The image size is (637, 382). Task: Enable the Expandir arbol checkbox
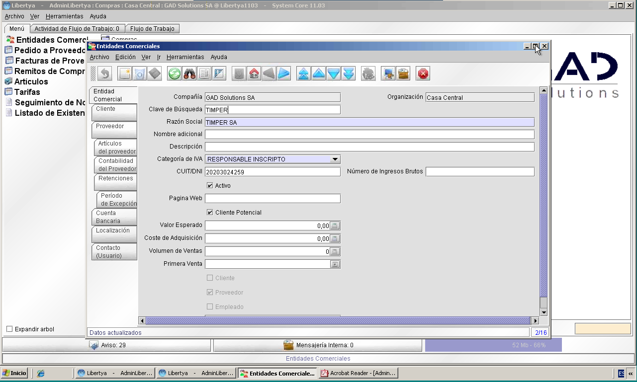9,329
